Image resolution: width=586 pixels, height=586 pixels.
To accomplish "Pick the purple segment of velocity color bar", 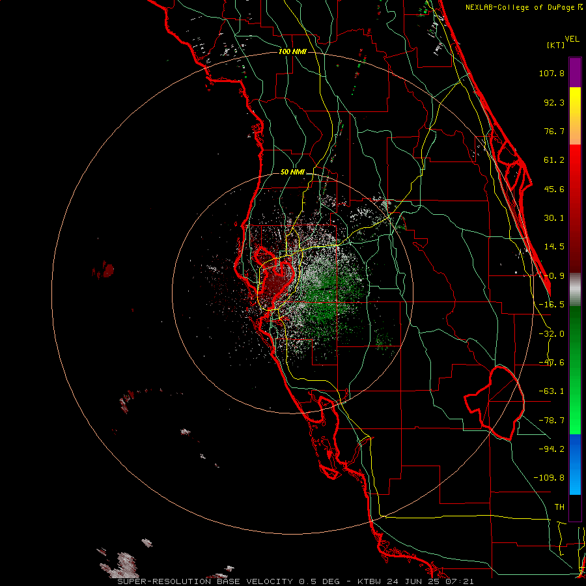I will coord(575,72).
